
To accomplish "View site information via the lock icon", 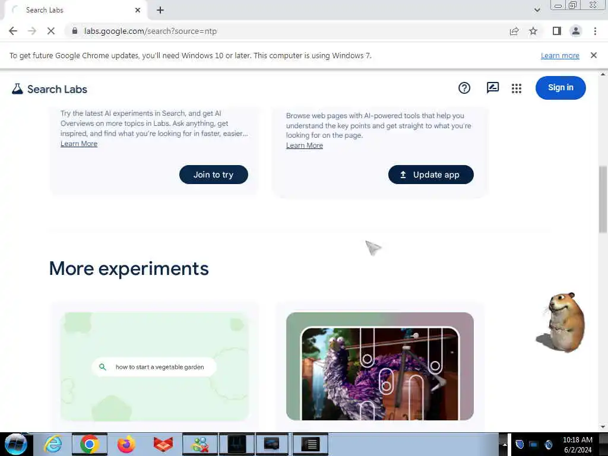I will click(x=75, y=31).
